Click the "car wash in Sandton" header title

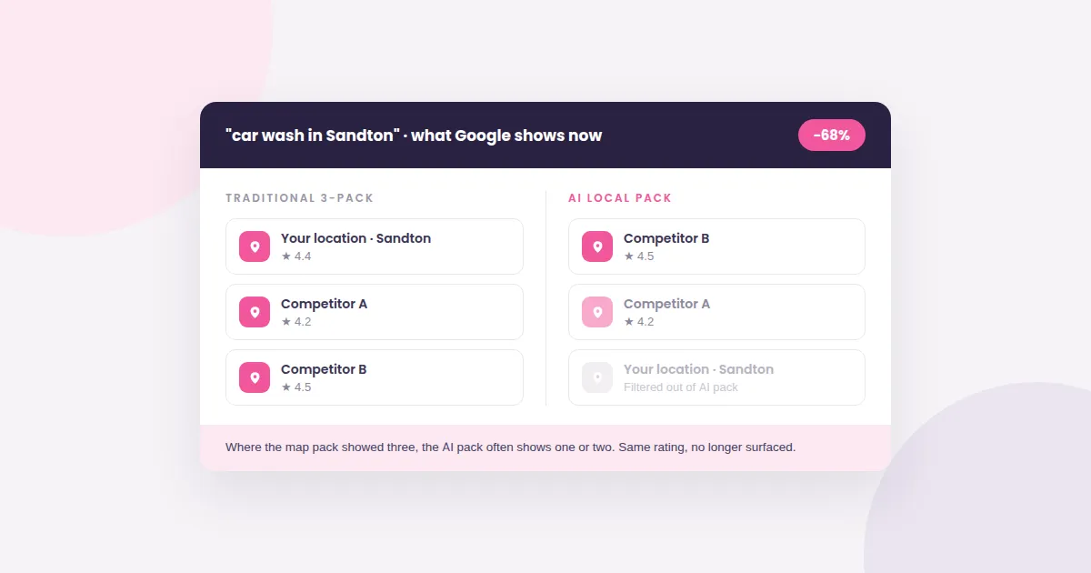pyautogui.click(x=414, y=136)
